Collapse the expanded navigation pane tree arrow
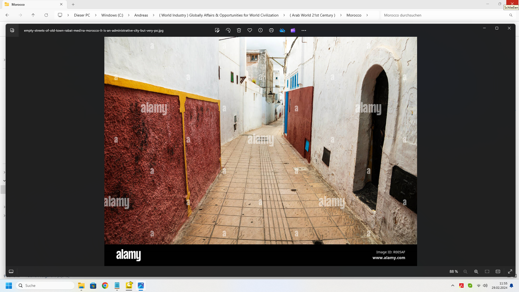 coord(4,181)
